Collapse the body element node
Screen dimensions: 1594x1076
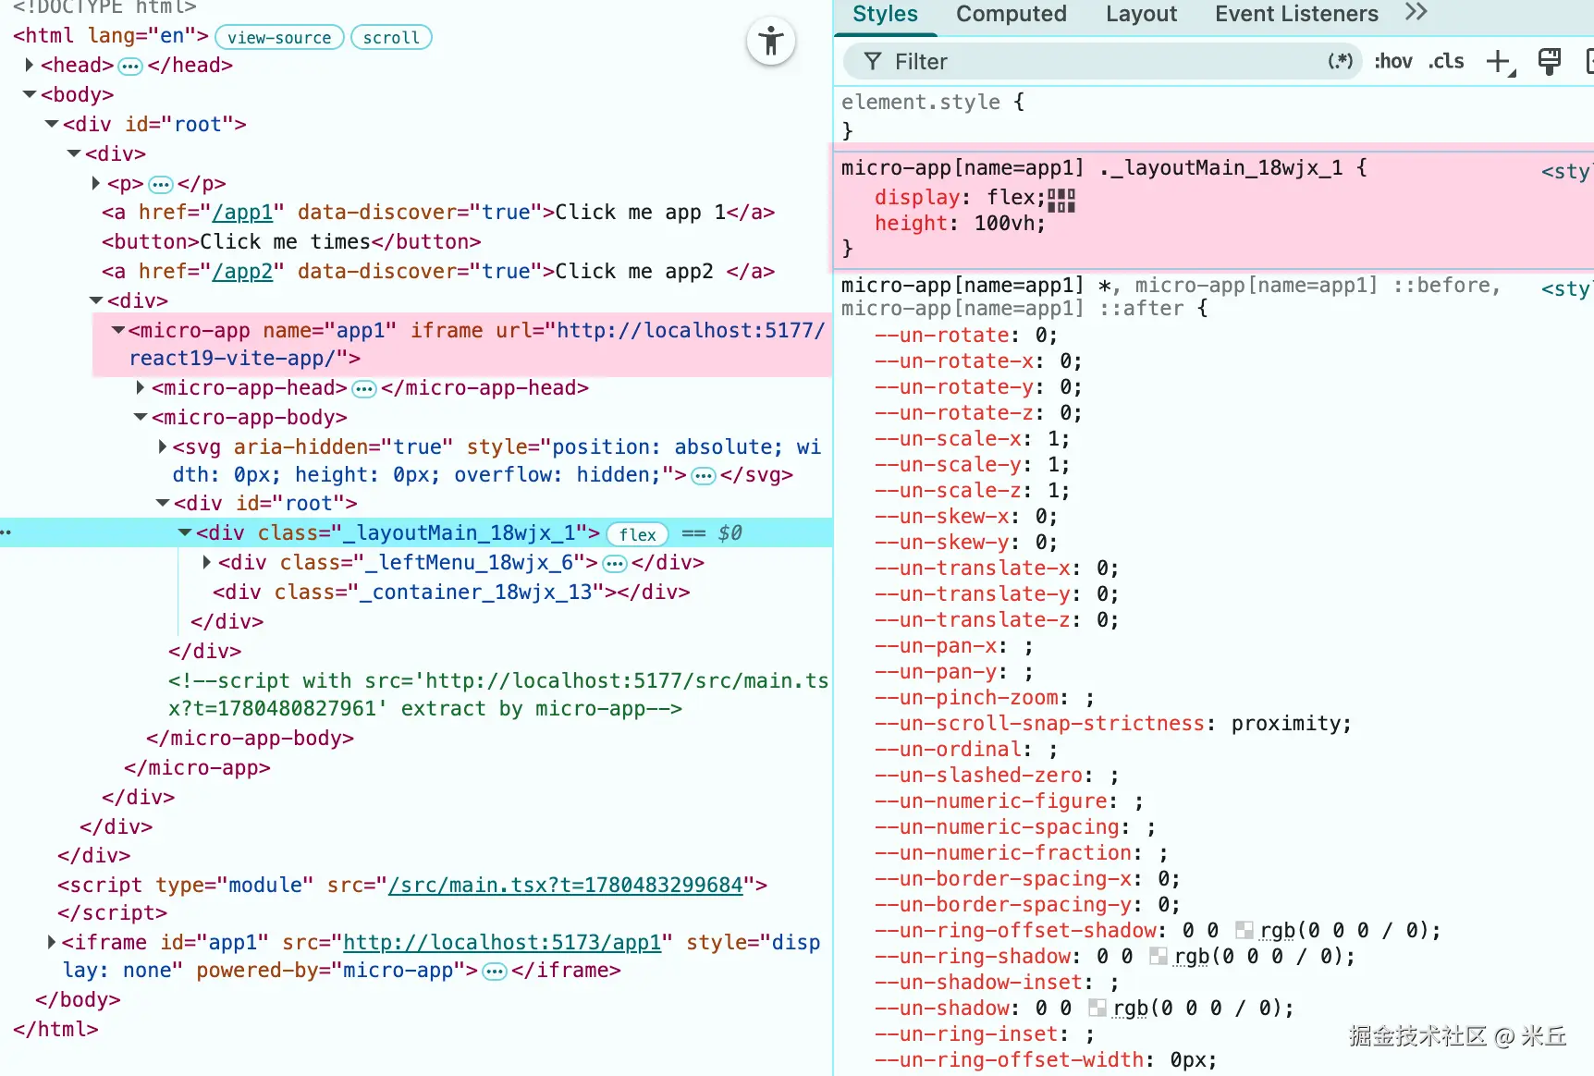30,94
